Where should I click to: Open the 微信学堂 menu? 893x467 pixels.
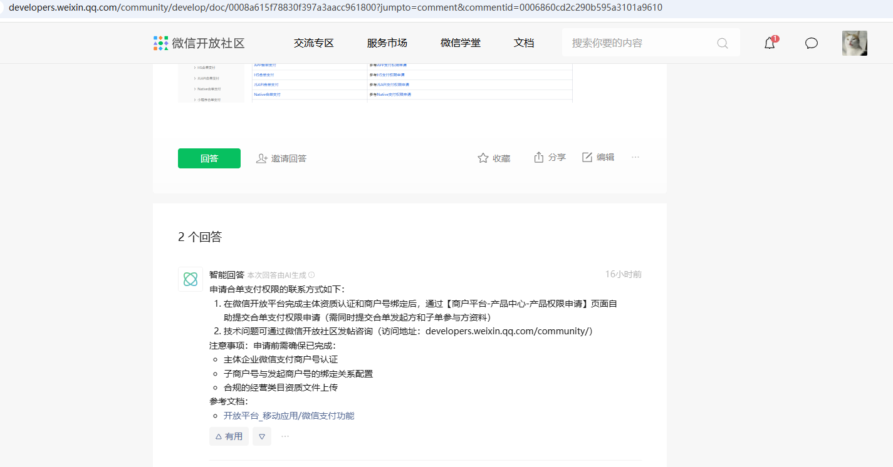461,43
